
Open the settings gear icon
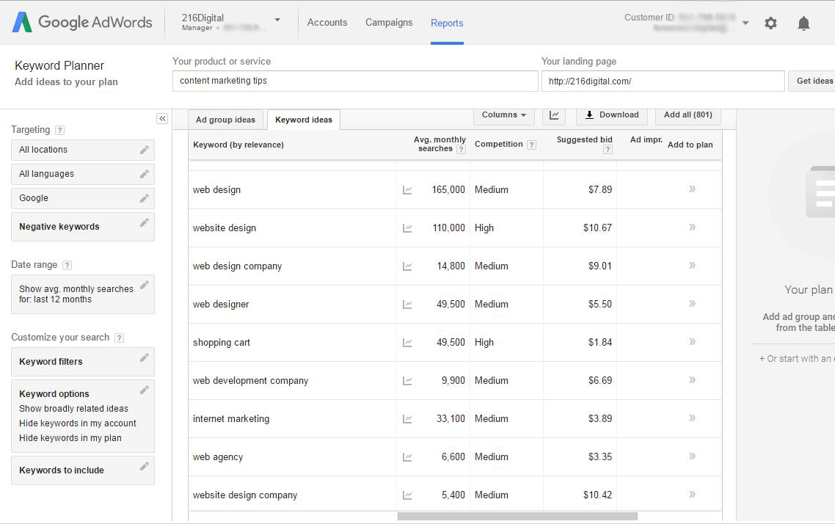click(x=770, y=23)
